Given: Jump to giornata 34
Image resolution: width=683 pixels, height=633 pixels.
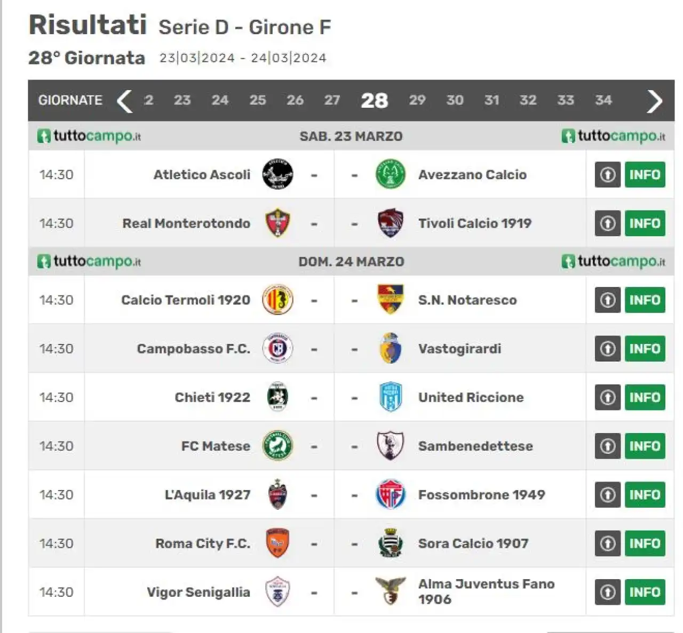Looking at the screenshot, I should coord(603,100).
